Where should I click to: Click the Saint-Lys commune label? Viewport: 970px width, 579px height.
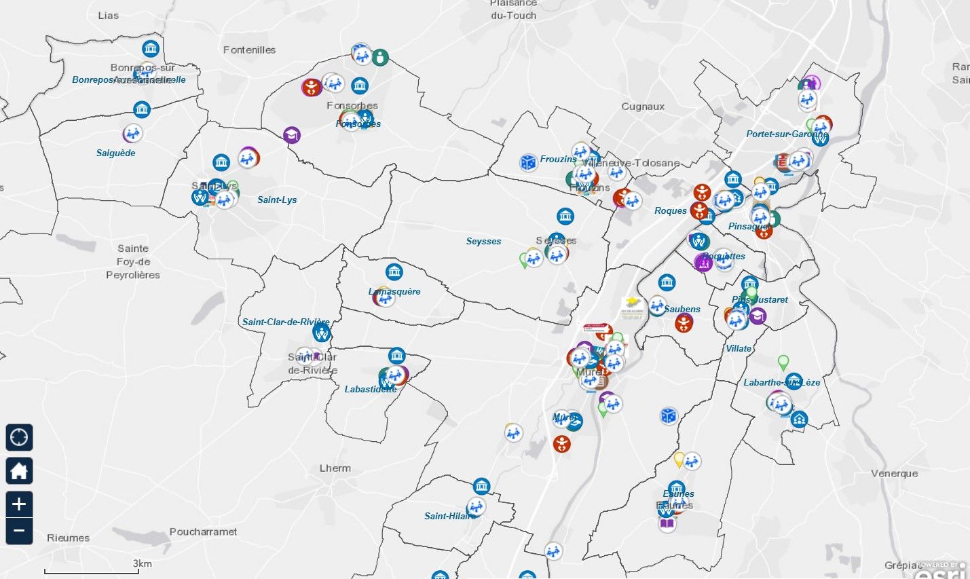pos(277,200)
